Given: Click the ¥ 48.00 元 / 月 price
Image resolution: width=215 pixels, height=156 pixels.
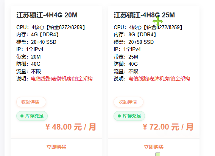Looking at the screenshot, I should coord(71,127).
